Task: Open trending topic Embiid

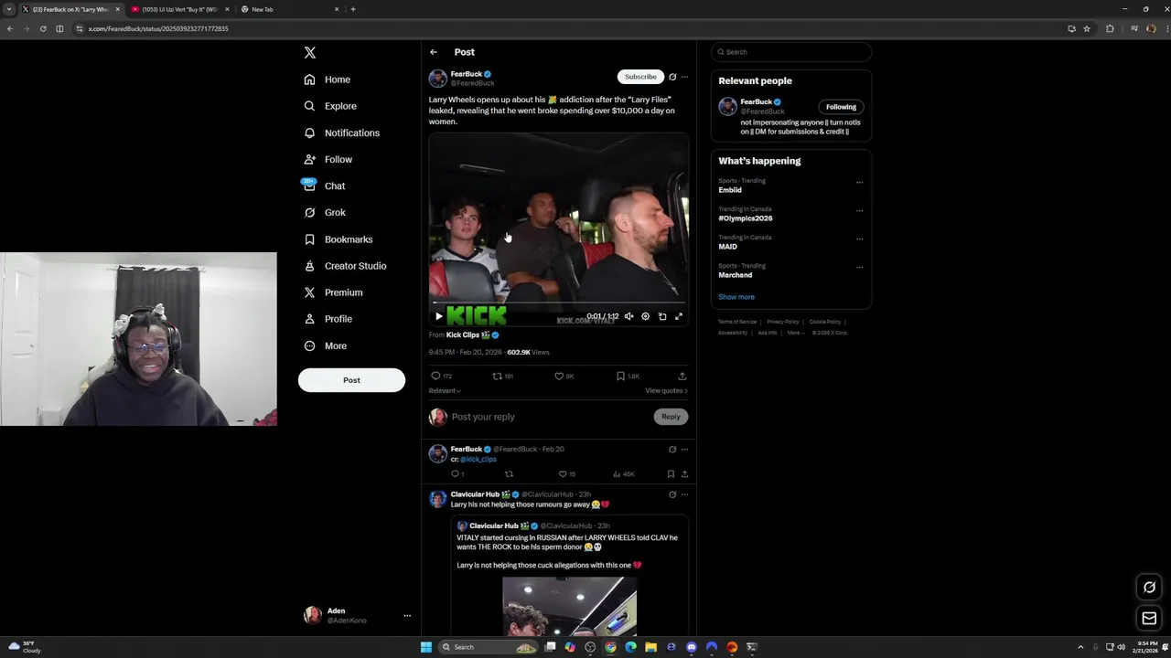Action: coord(730,190)
